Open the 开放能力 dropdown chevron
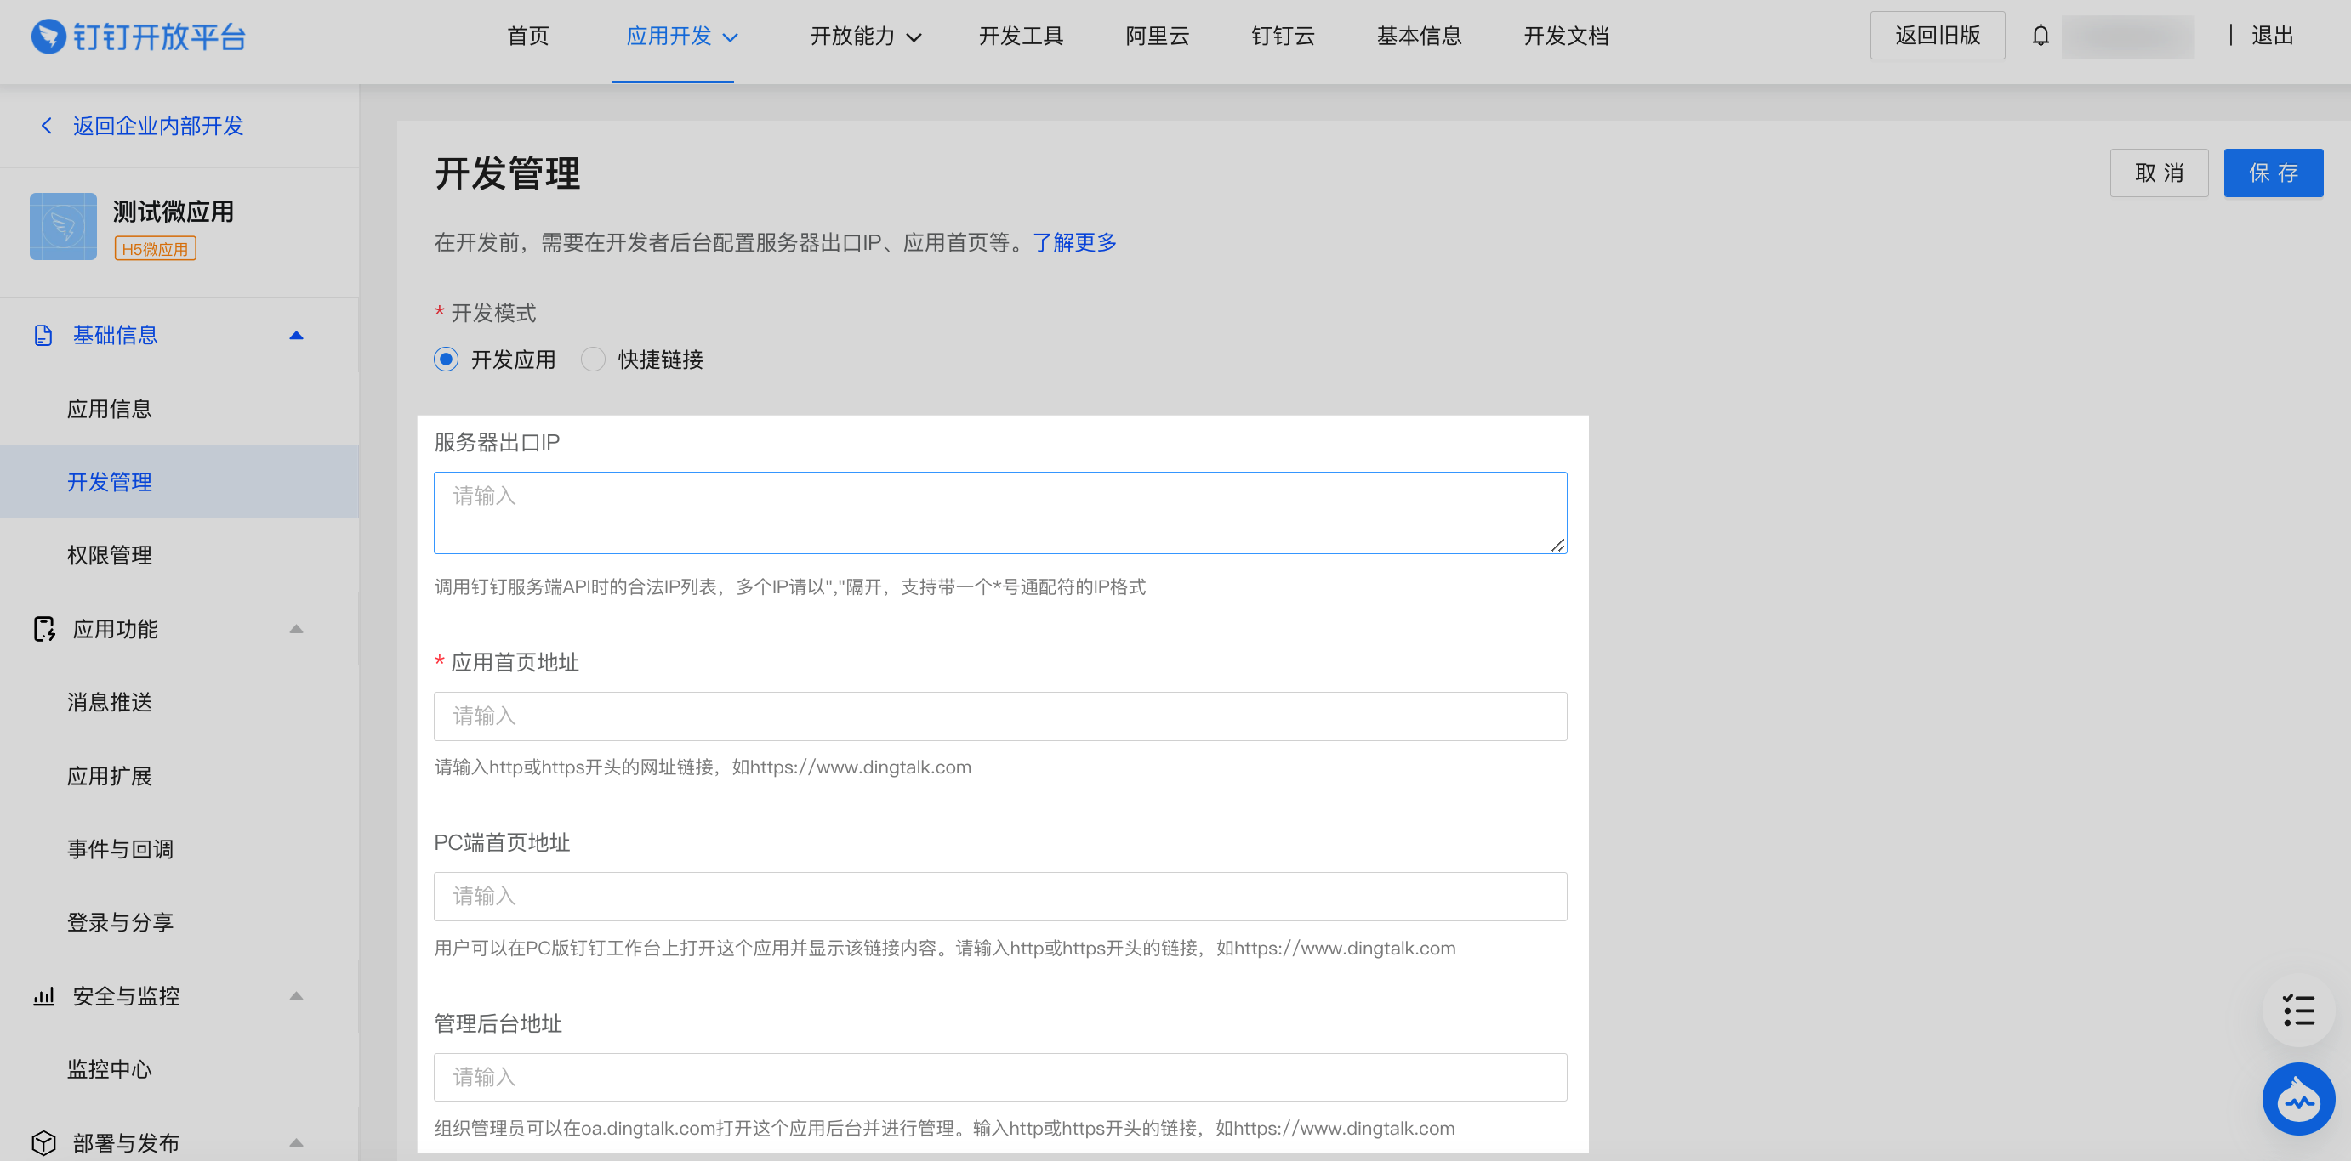 914,37
